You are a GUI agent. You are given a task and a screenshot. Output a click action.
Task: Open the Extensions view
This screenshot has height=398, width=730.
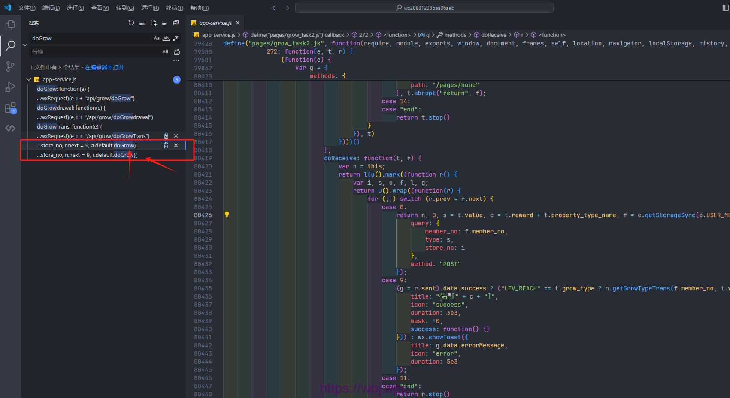pos(10,108)
